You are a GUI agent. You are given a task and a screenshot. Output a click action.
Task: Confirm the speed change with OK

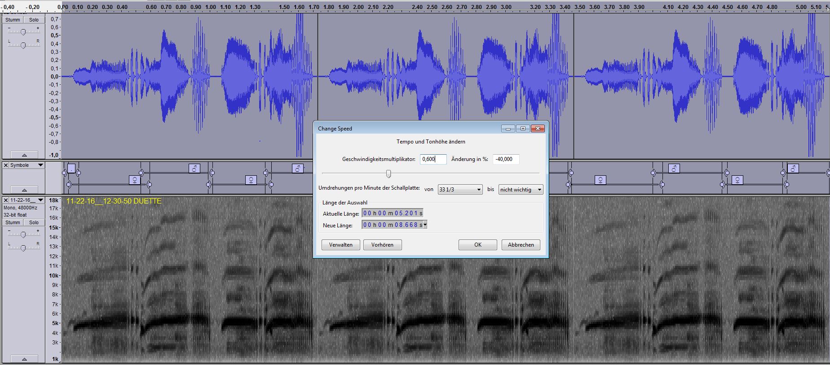click(478, 245)
